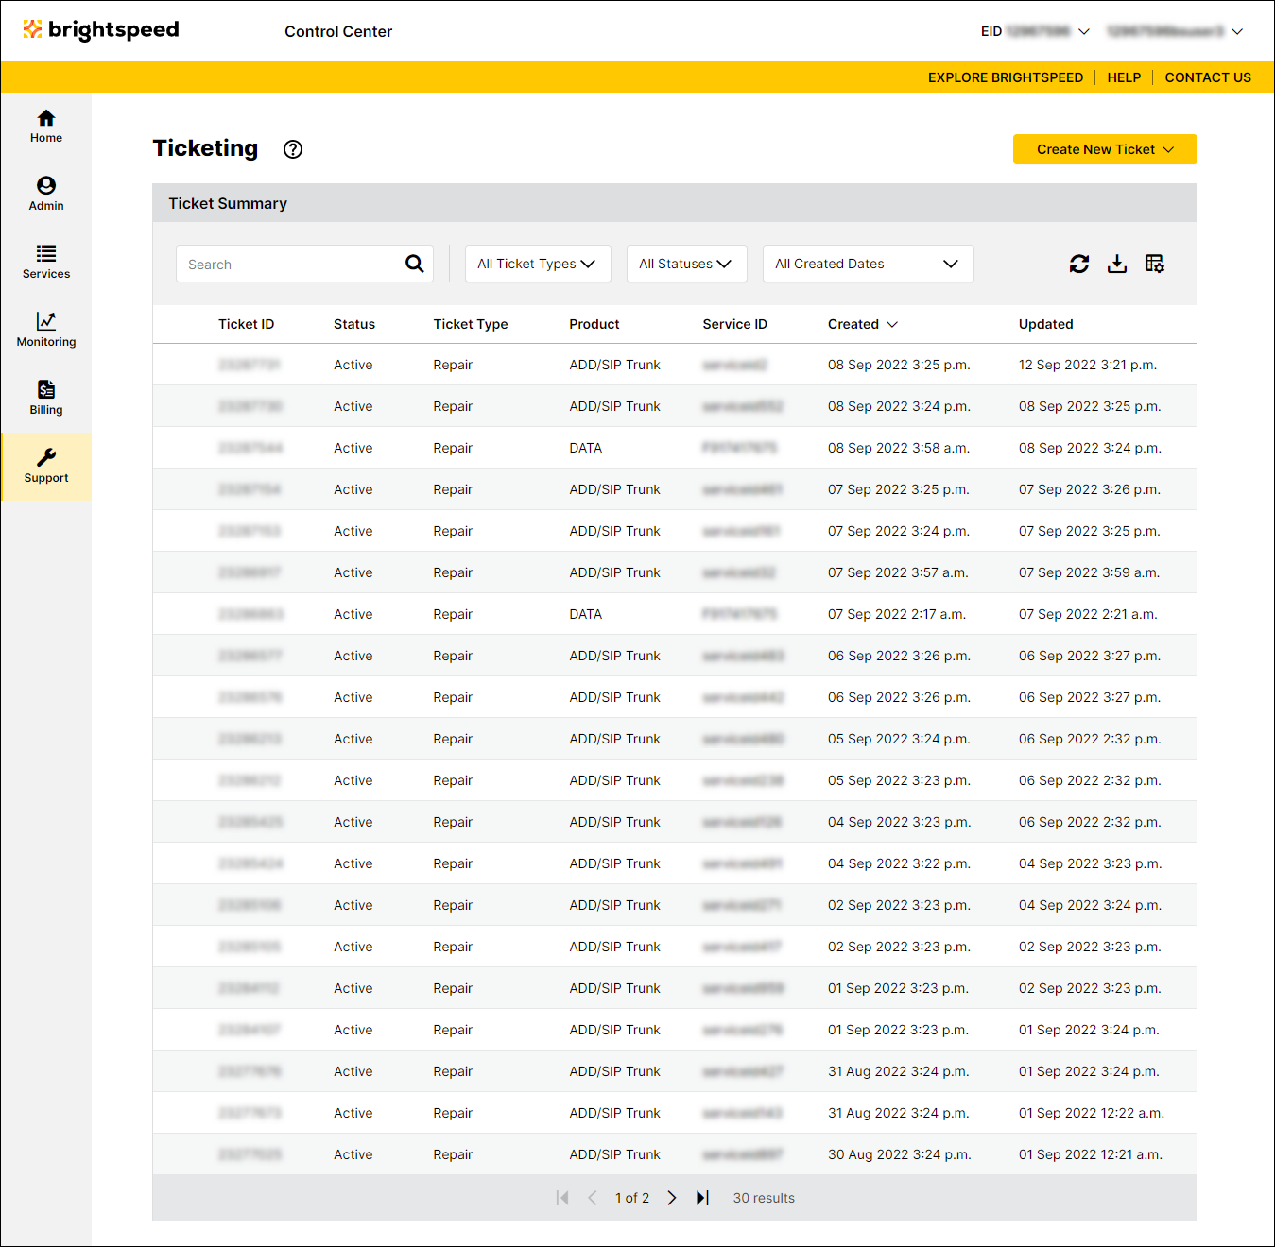Click the brightspeed logo
The width and height of the screenshot is (1275, 1247).
(x=101, y=30)
